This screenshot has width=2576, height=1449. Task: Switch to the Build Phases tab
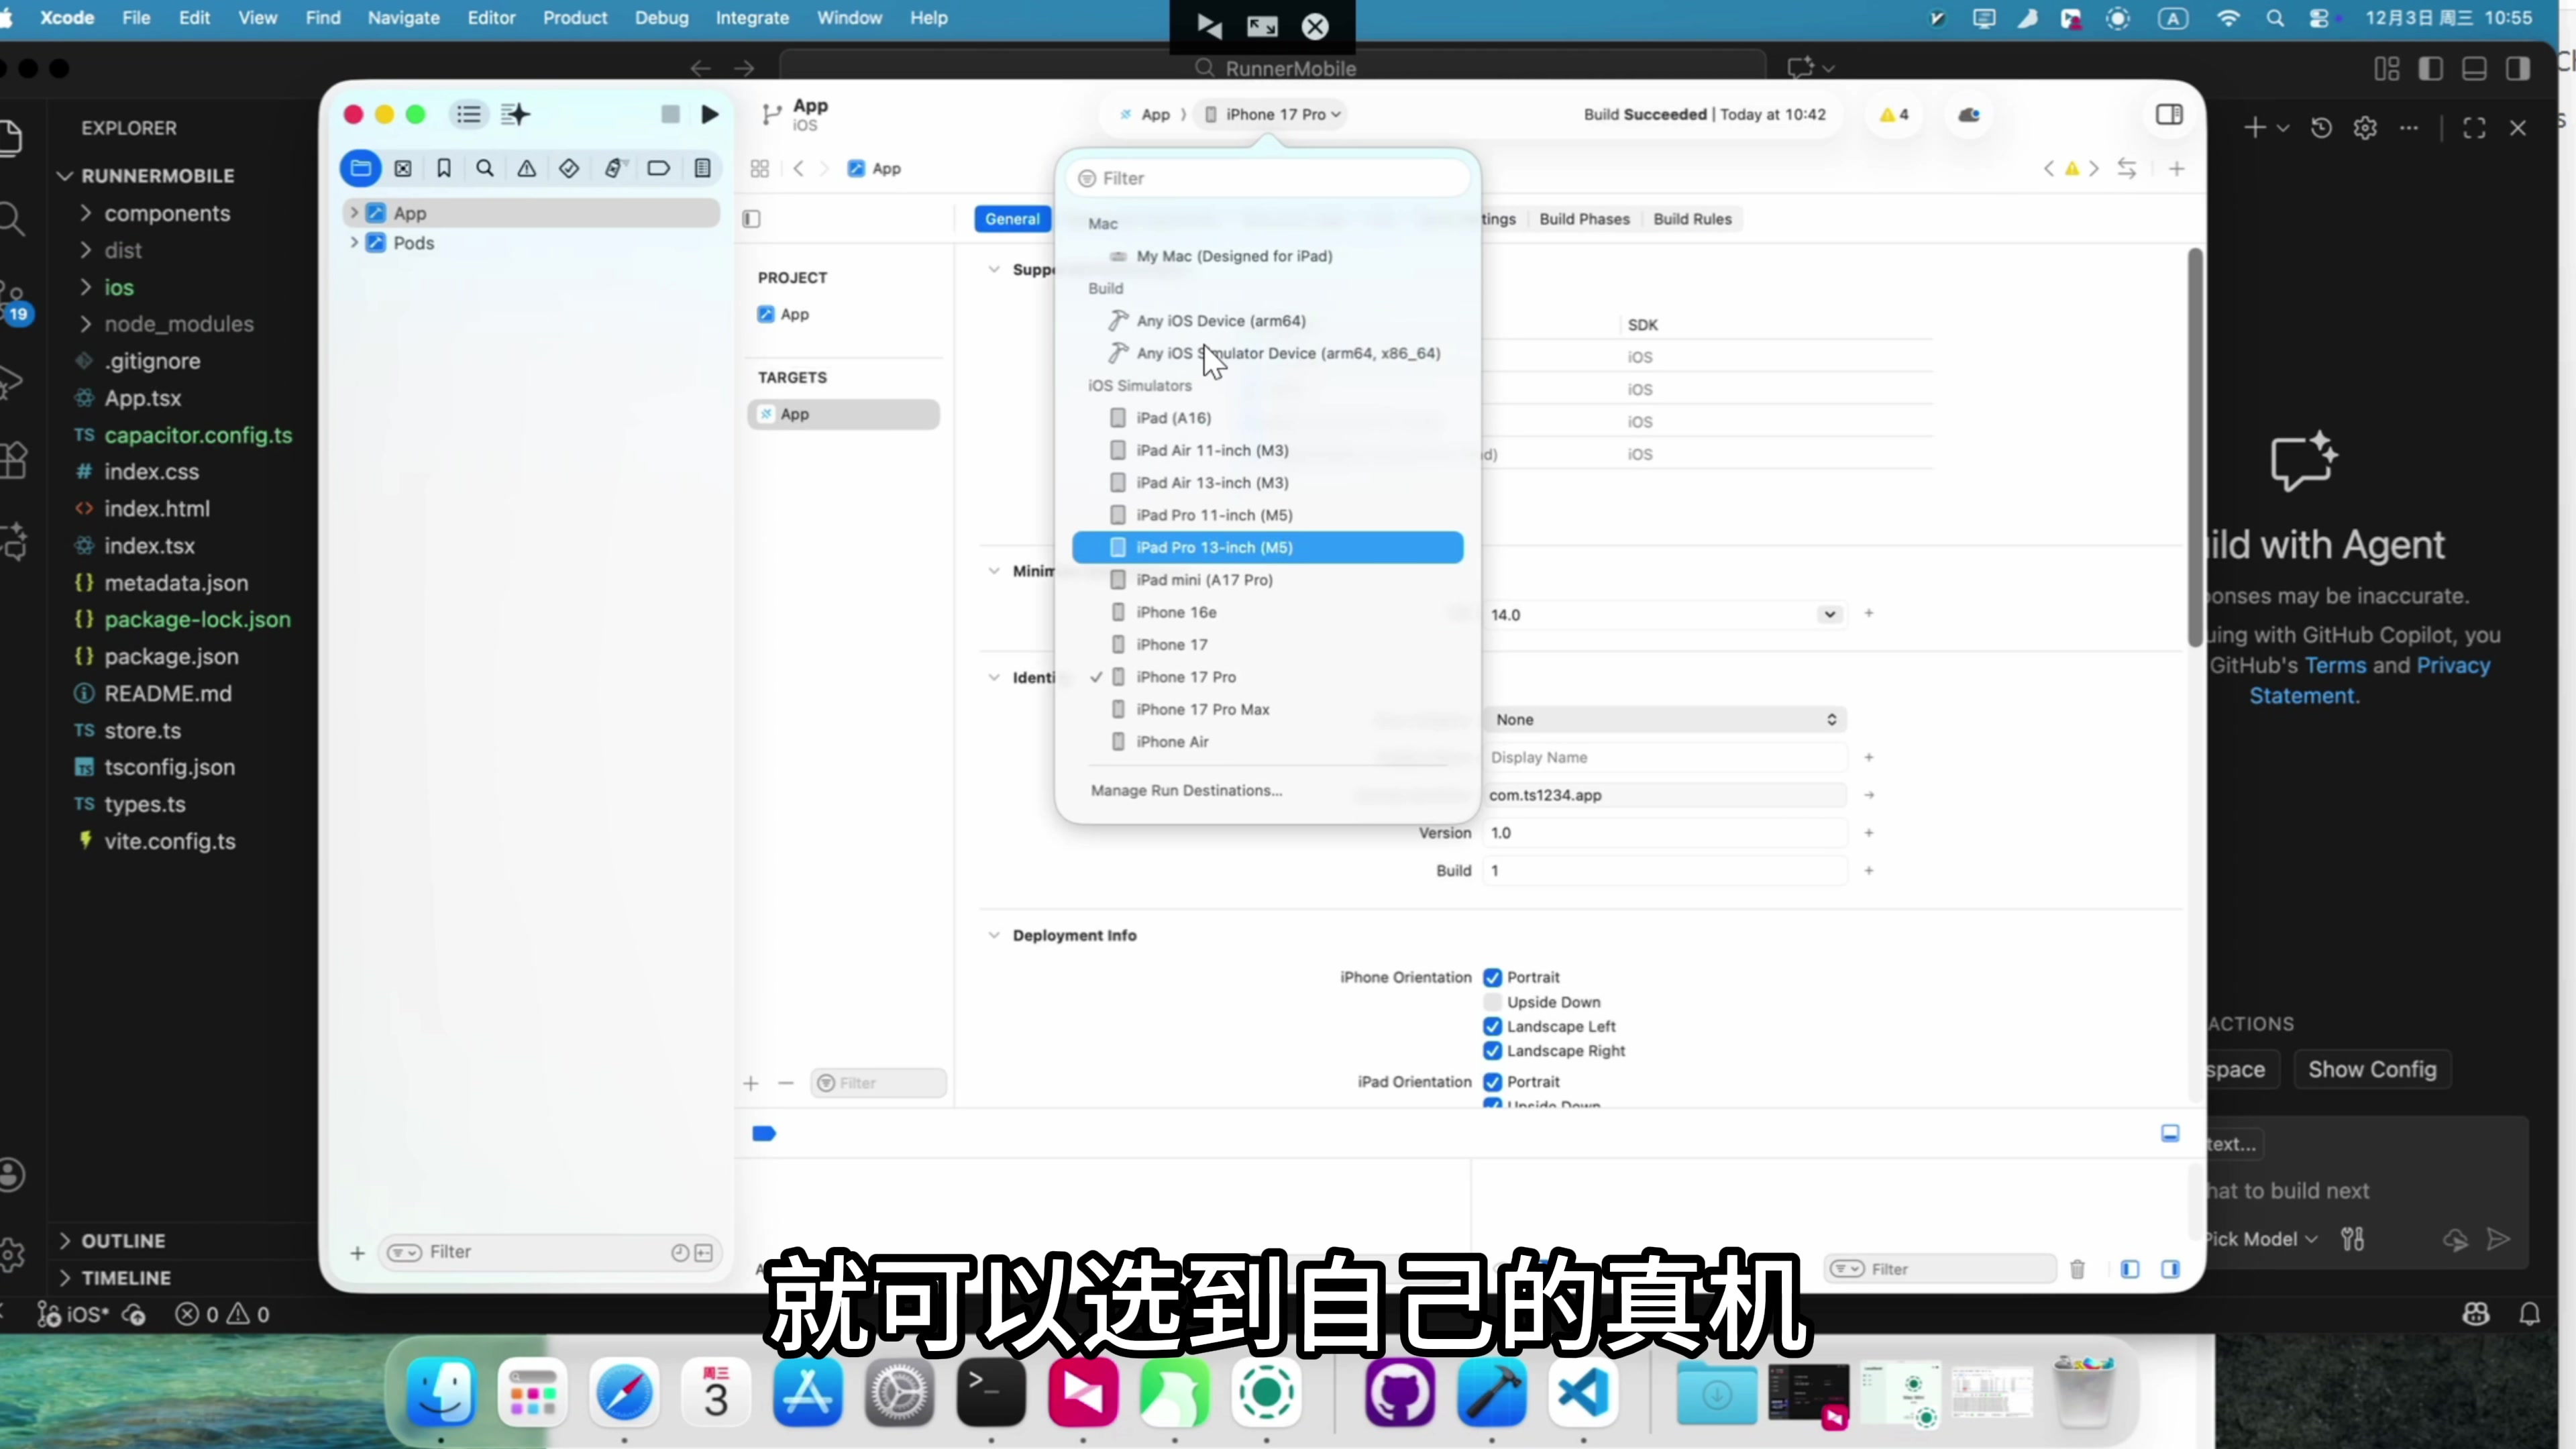coord(1584,219)
